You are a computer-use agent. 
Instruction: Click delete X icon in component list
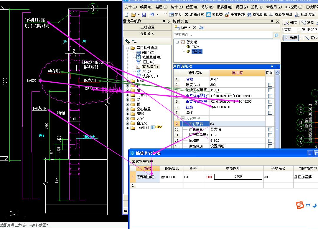(194, 27)
